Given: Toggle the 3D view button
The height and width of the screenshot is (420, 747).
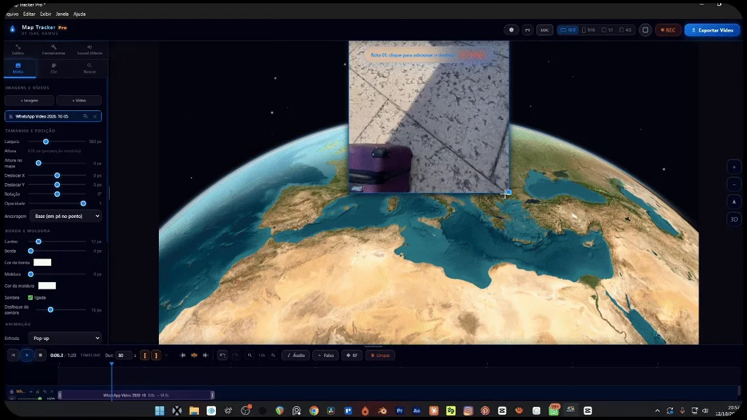Looking at the screenshot, I should [x=734, y=219].
